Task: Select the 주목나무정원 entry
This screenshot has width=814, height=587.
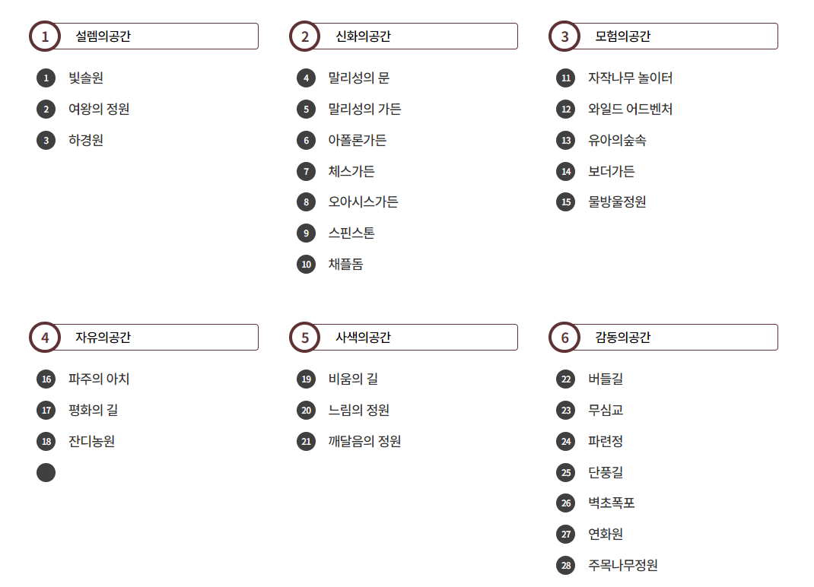Action: 623,565
